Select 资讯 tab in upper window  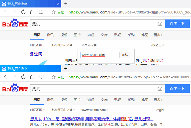click(x=50, y=35)
